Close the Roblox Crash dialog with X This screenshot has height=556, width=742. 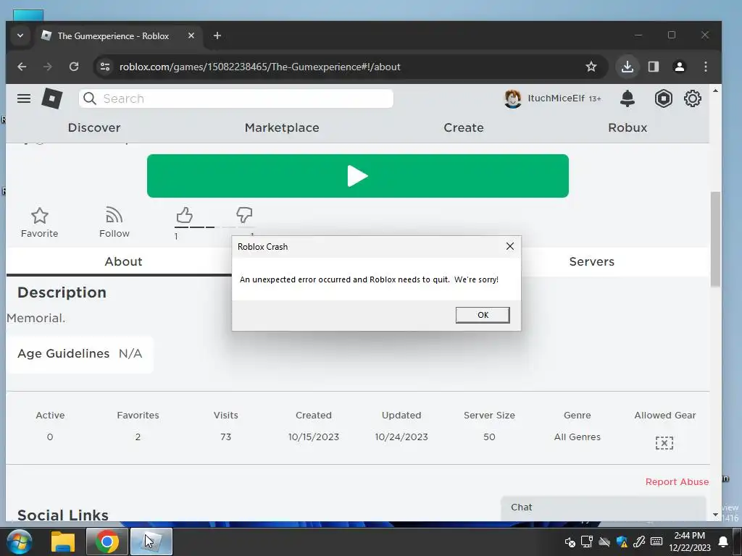[x=509, y=246]
